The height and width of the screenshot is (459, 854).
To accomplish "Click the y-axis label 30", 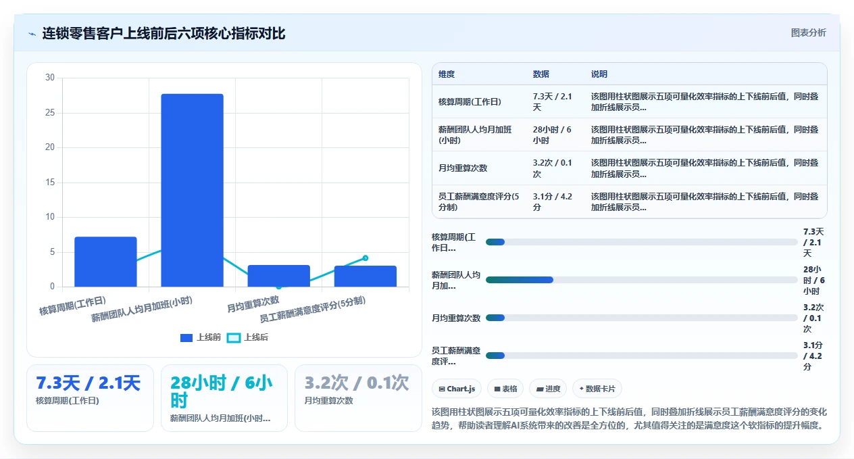I will pyautogui.click(x=50, y=78).
